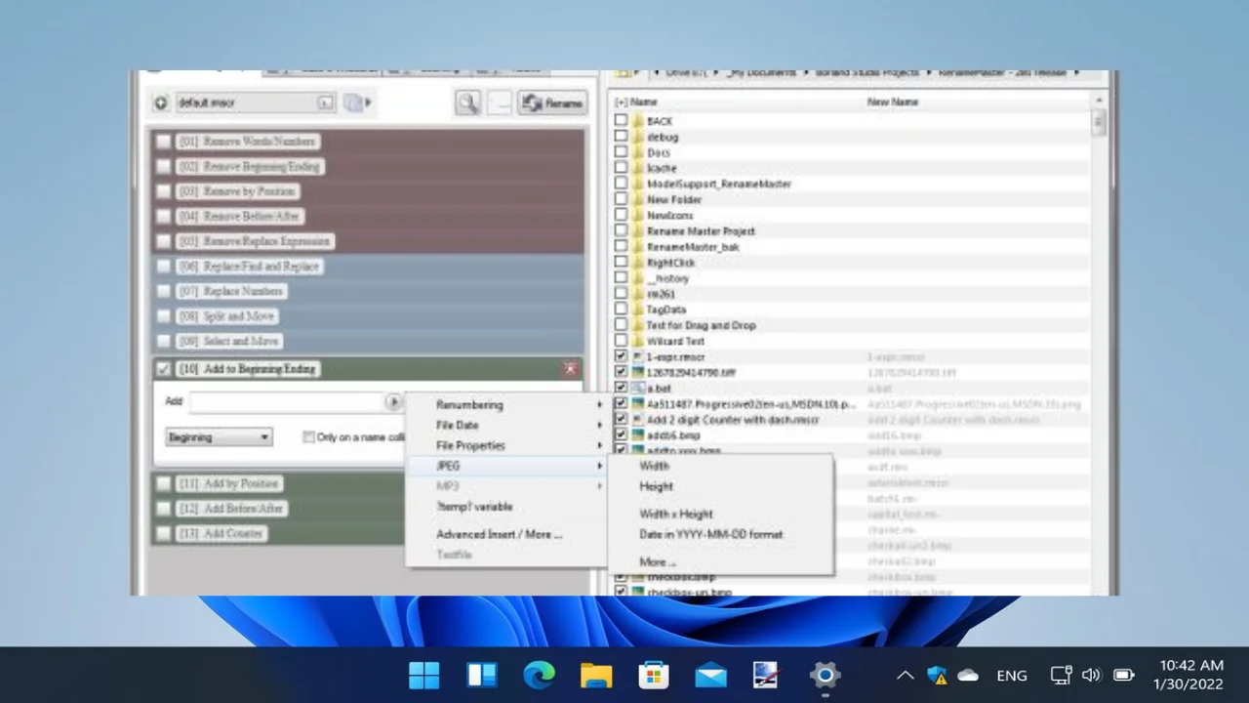The image size is (1249, 703).
Task: Click the TagData folder icon
Action: point(638,310)
